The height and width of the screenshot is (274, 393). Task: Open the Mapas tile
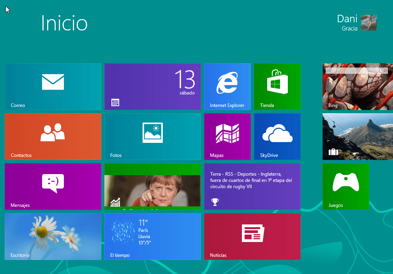[227, 137]
